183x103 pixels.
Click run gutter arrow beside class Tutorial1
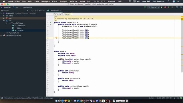pos(50,22)
